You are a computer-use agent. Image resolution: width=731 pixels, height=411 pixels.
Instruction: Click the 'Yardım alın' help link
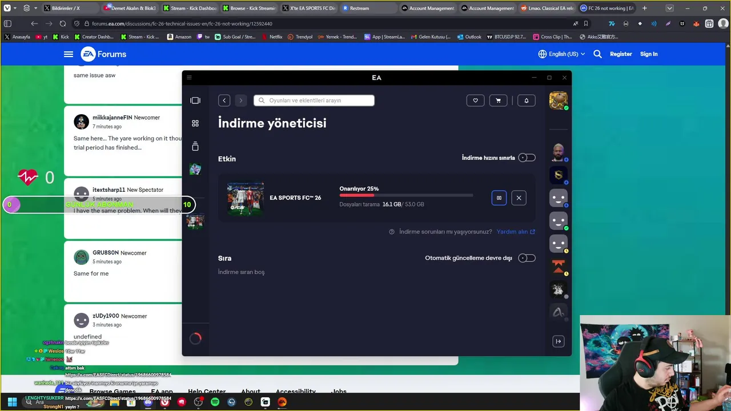click(x=516, y=232)
